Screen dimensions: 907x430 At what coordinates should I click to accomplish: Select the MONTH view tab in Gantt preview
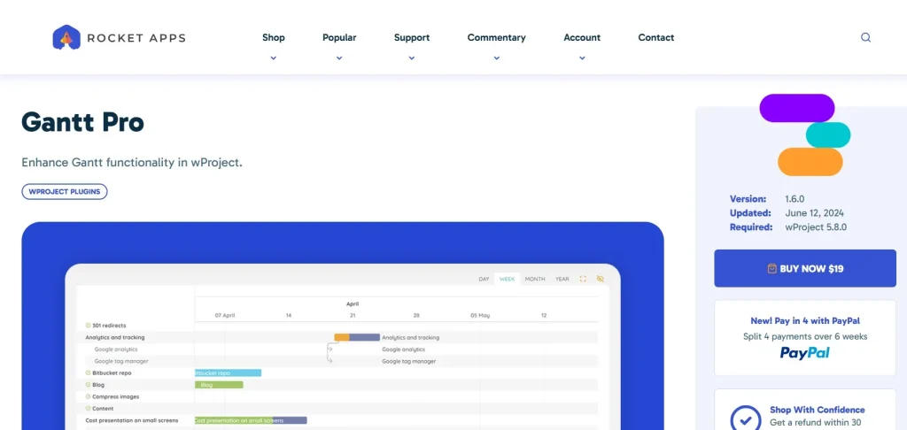coord(534,280)
